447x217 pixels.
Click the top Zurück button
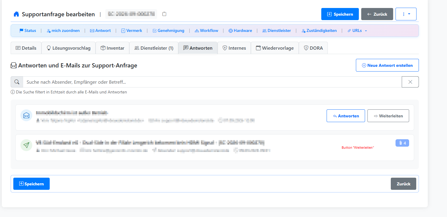(x=377, y=14)
